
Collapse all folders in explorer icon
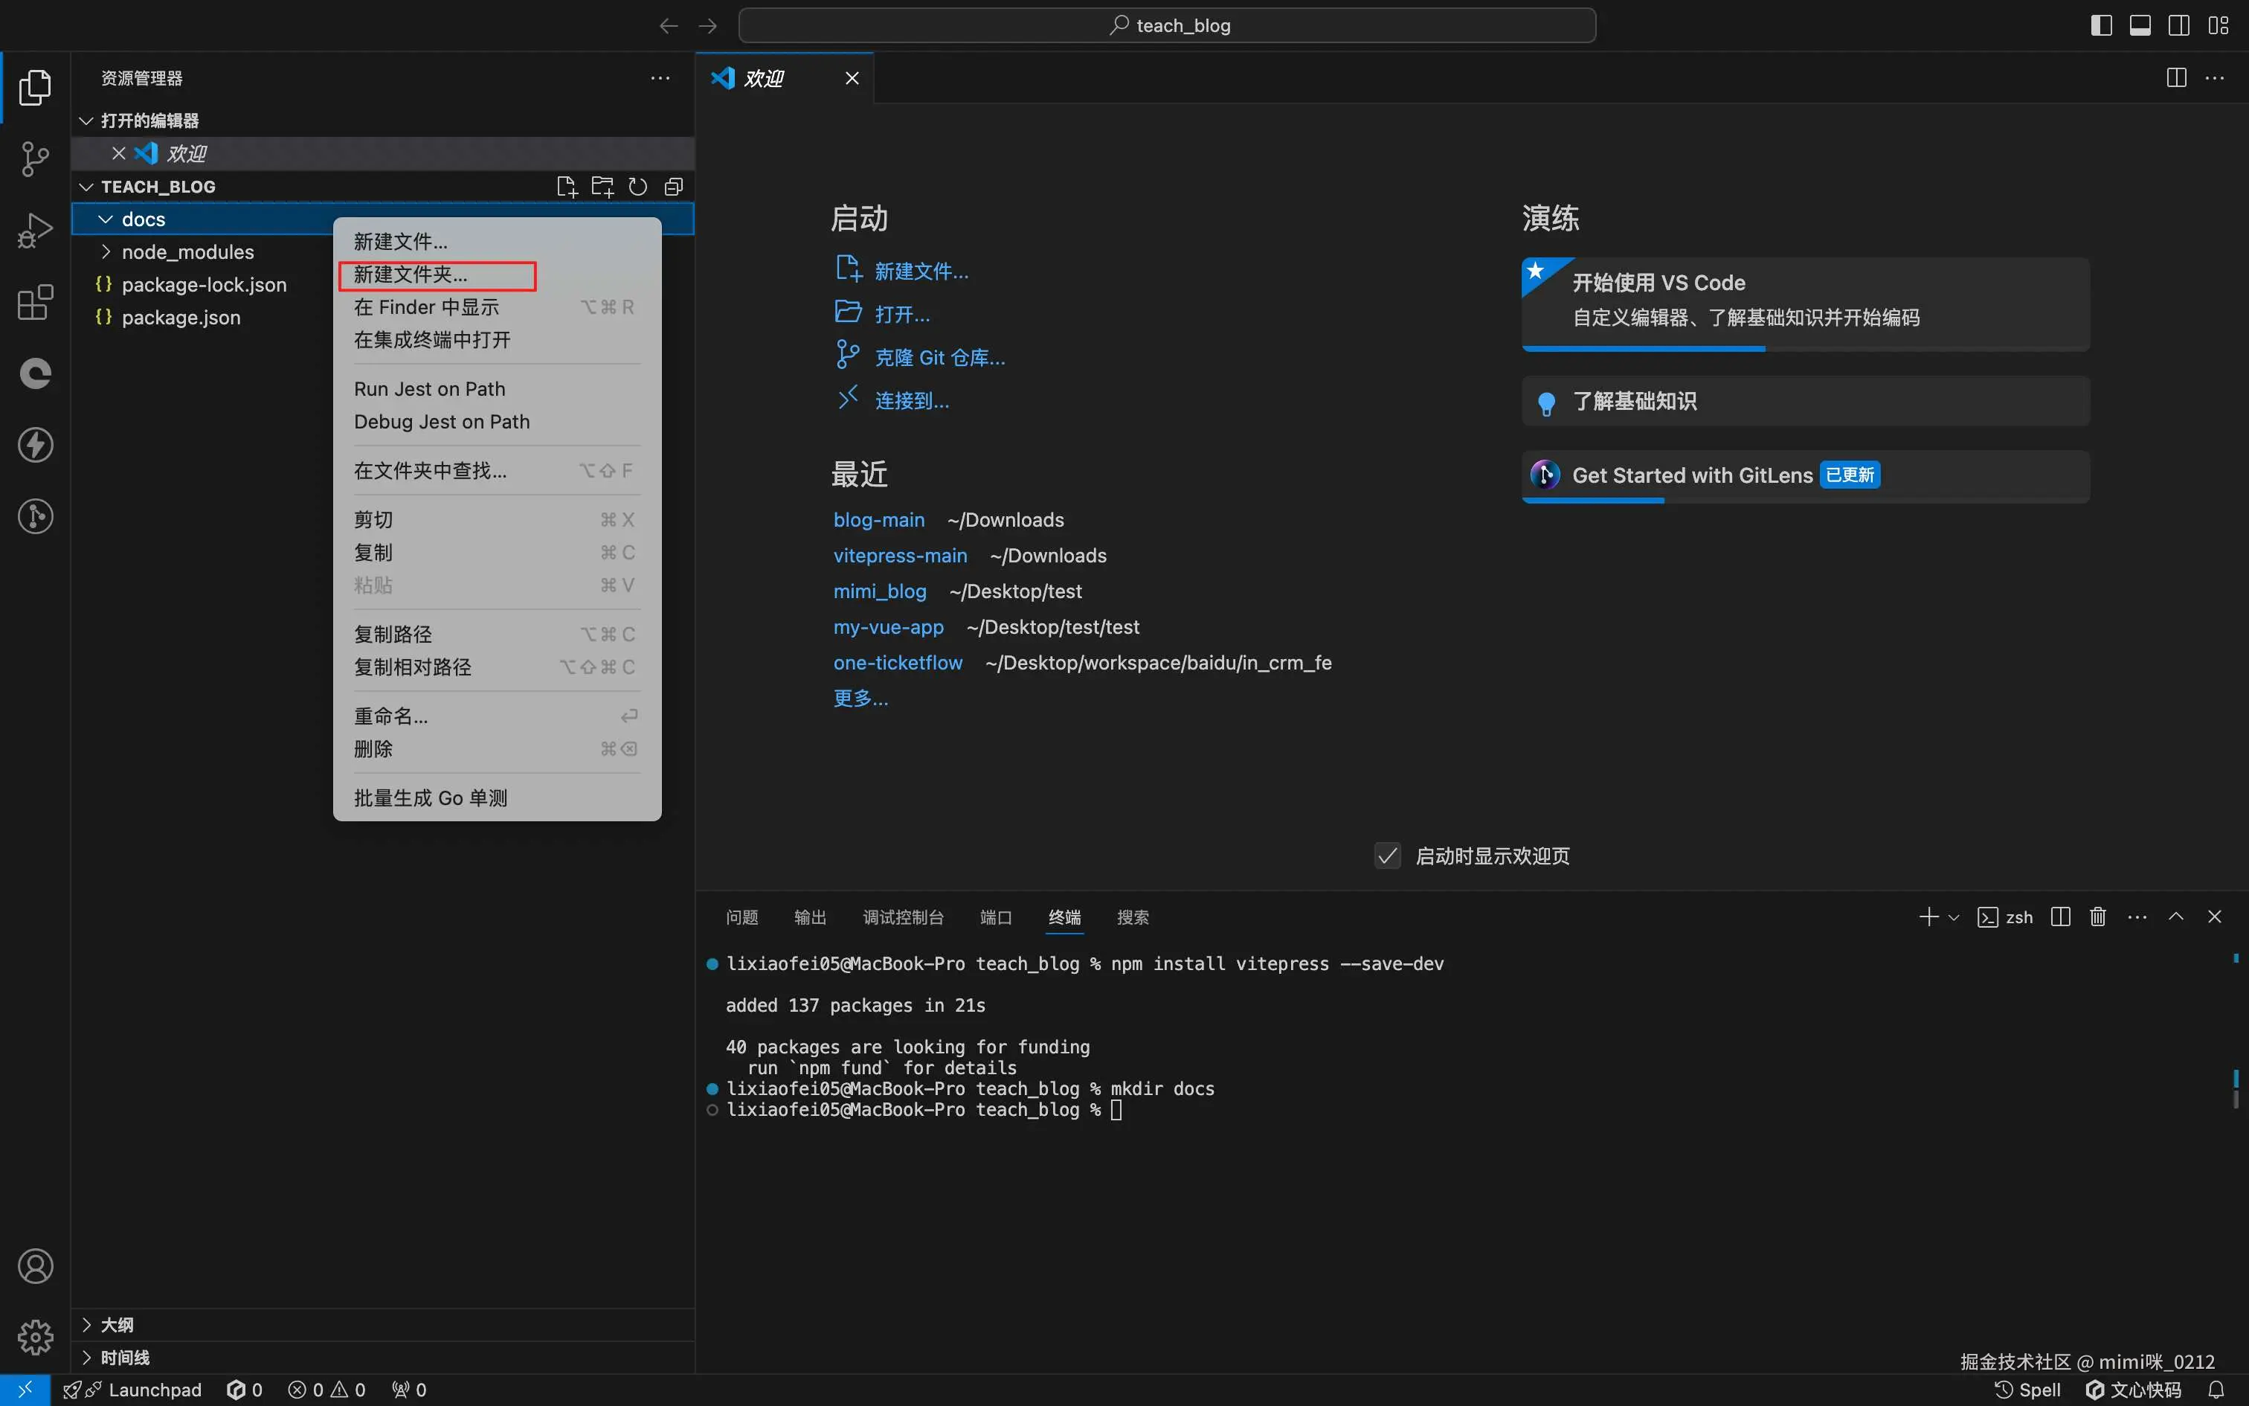[x=674, y=187]
